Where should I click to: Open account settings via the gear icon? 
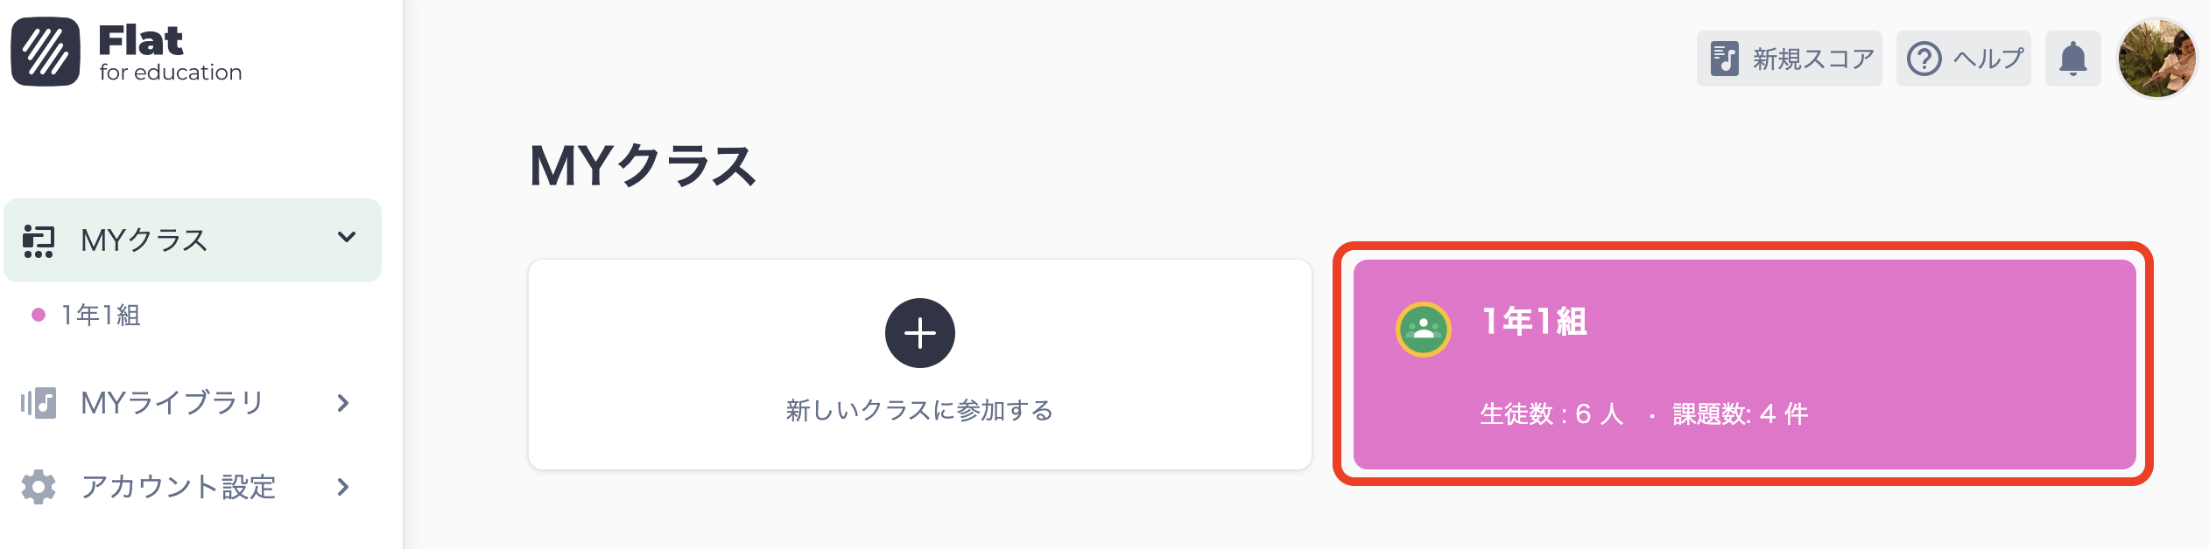pyautogui.click(x=40, y=488)
